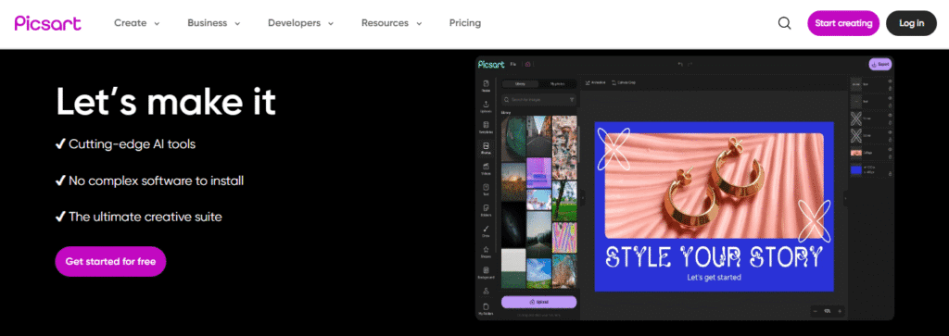Open the Videos icon in editor sidebar
The image size is (949, 336).
[486, 169]
